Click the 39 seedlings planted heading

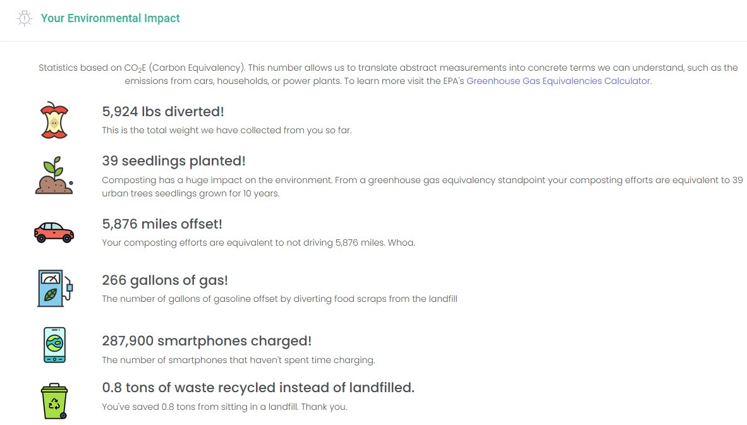tap(174, 161)
